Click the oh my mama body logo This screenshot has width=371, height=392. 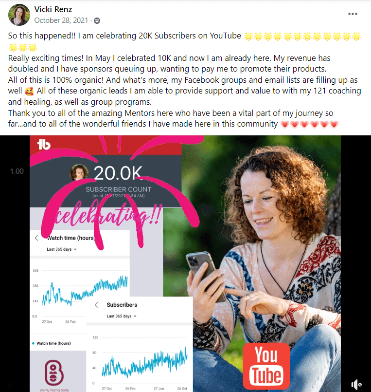(54, 375)
